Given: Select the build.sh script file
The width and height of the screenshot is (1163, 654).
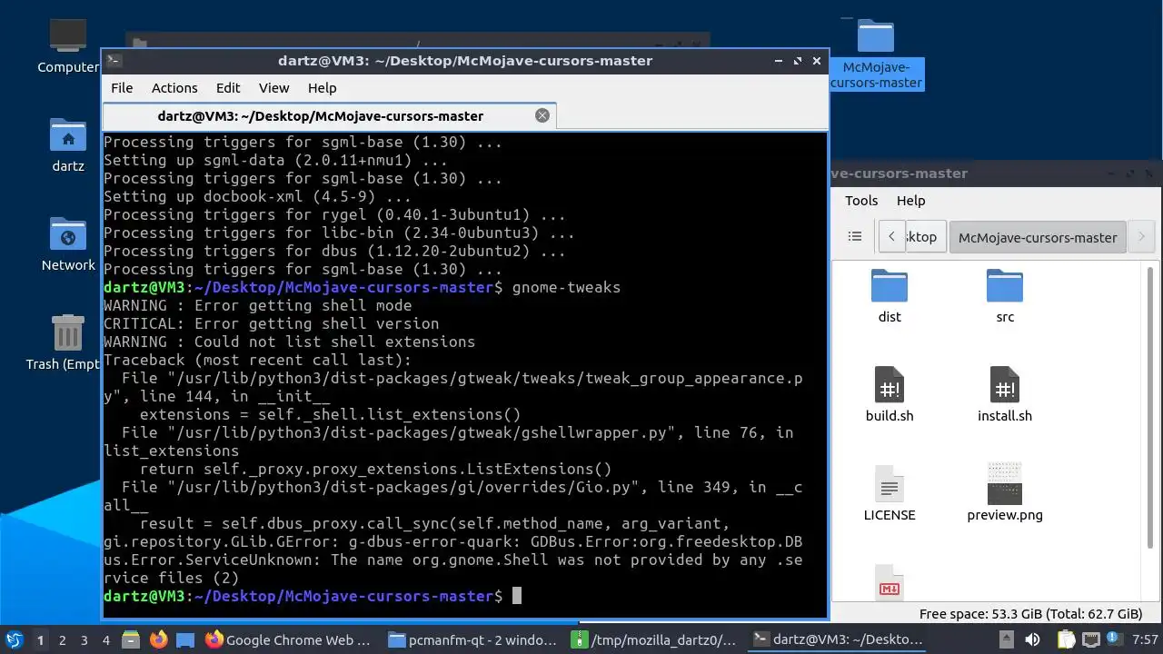Looking at the screenshot, I should click(x=890, y=394).
